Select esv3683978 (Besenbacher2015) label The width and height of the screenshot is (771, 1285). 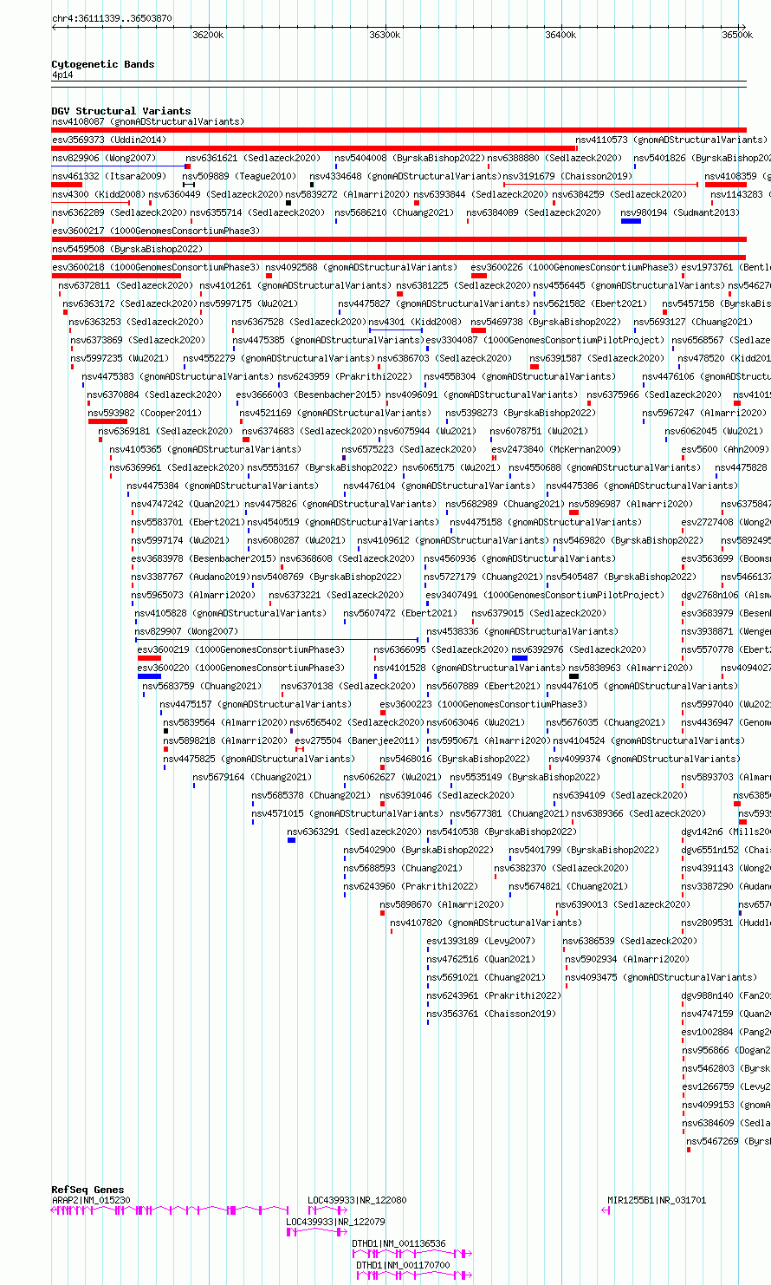pos(204,558)
